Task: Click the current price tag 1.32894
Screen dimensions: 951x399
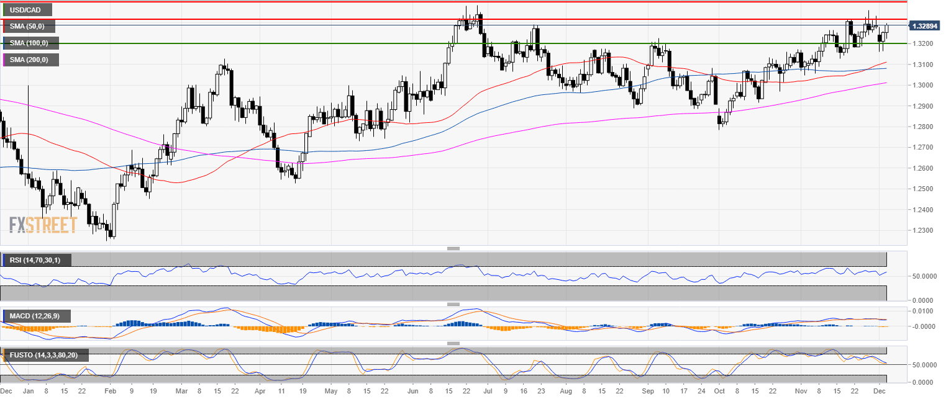Action: 924,26
